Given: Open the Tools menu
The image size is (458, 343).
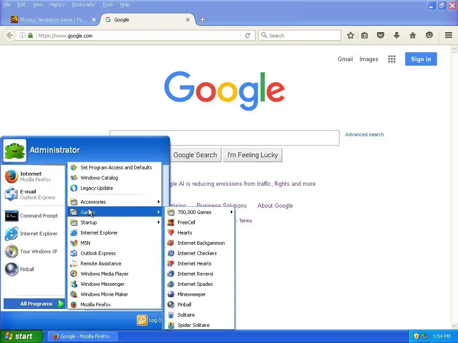Looking at the screenshot, I should [107, 4].
